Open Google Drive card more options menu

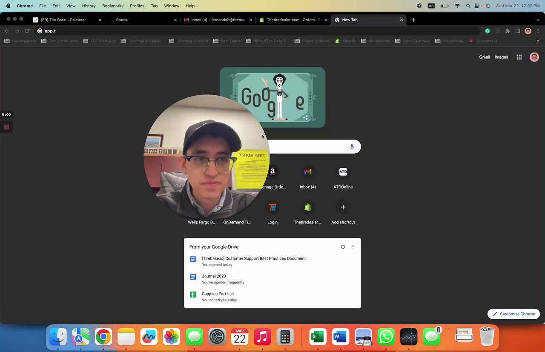click(x=353, y=247)
